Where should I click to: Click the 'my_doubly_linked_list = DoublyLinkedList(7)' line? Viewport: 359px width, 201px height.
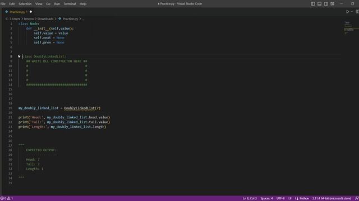point(59,108)
